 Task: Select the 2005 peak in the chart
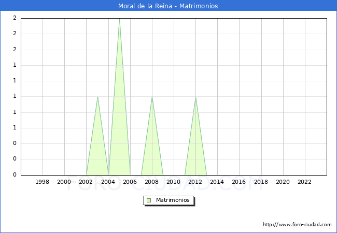[119, 19]
